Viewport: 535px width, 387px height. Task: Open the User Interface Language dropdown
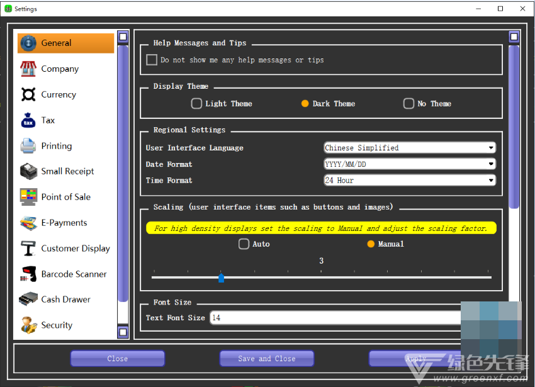[x=410, y=148]
